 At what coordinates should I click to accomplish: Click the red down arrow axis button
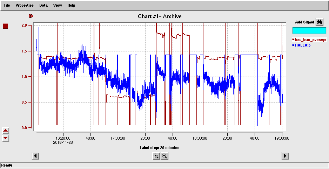point(6,138)
